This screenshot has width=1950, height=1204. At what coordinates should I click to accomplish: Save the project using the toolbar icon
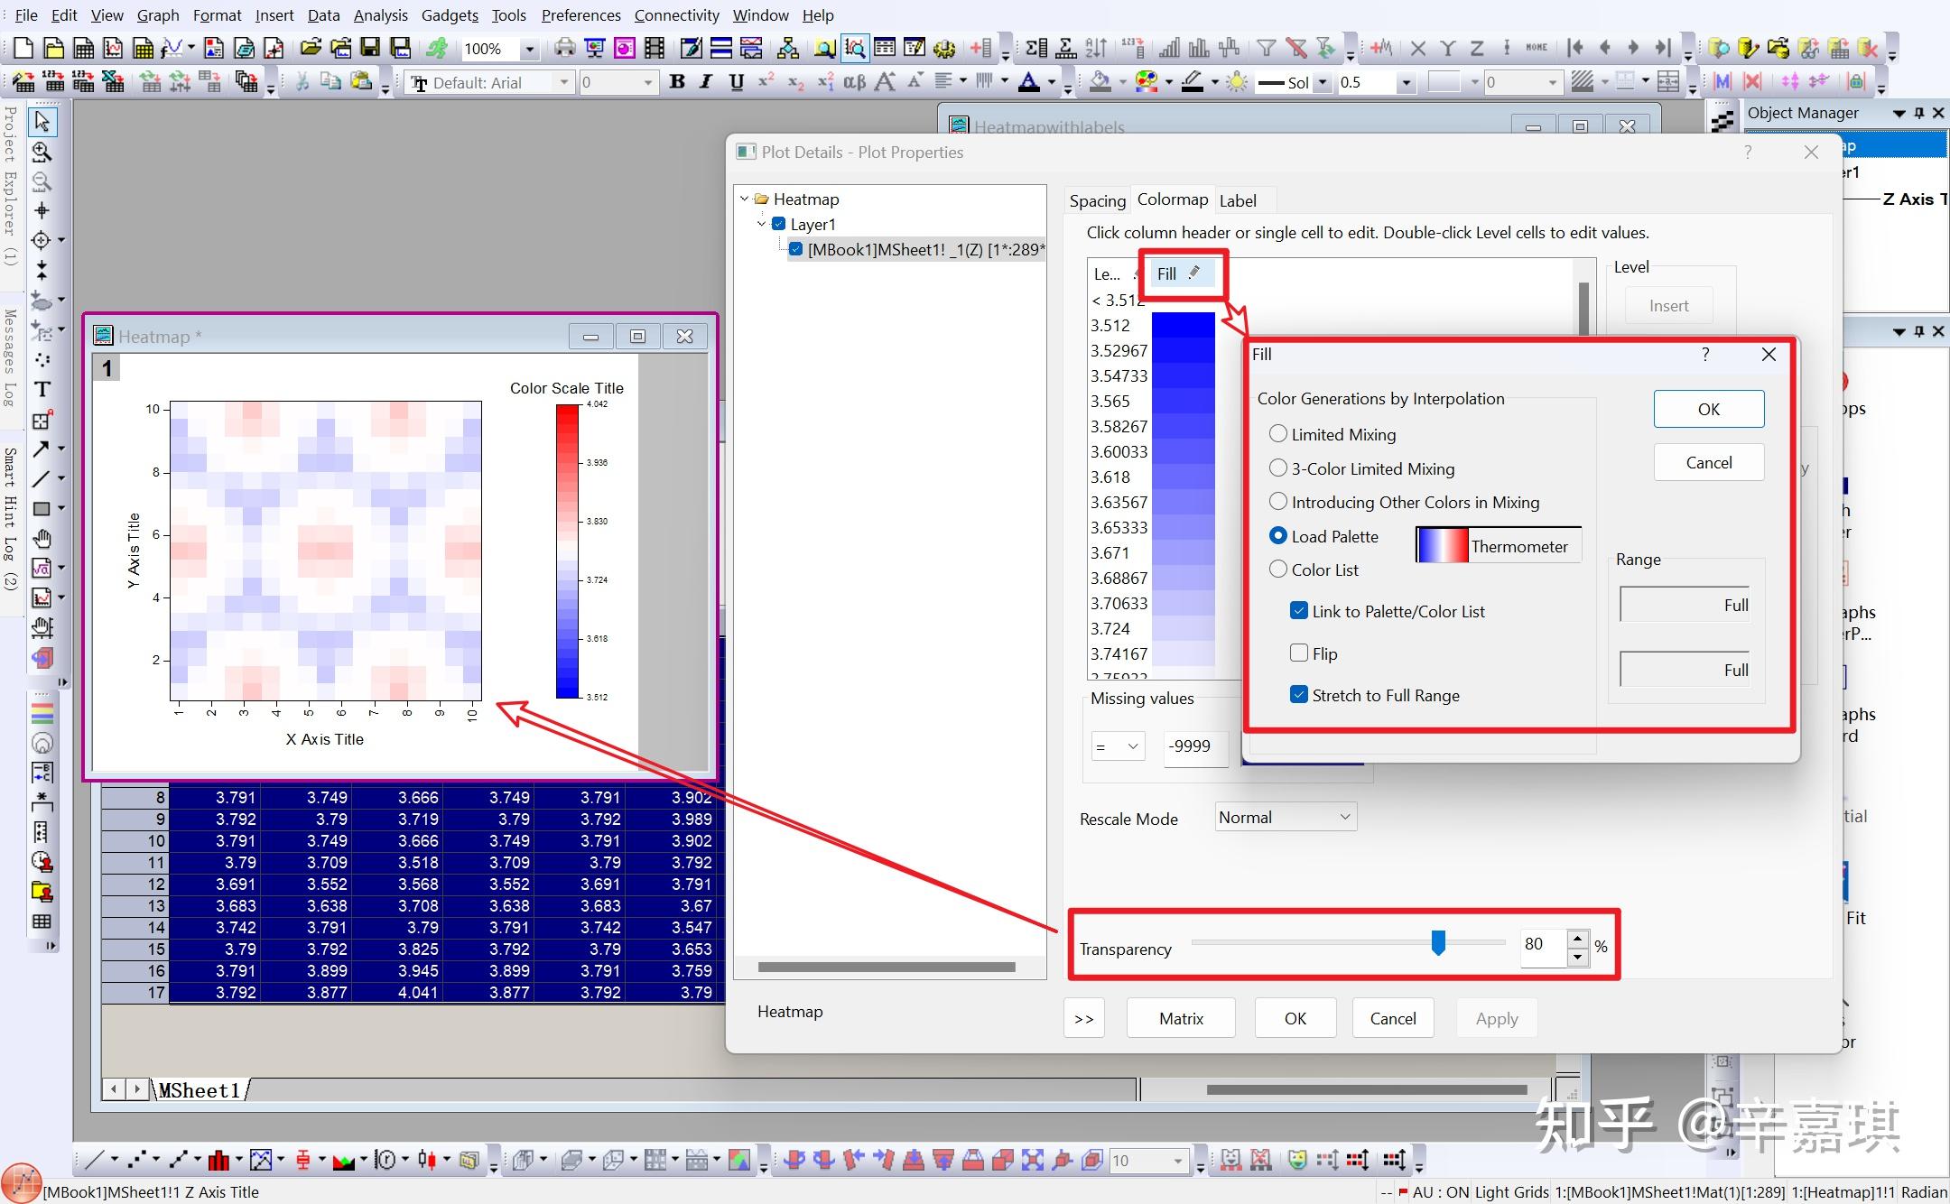pyautogui.click(x=371, y=48)
